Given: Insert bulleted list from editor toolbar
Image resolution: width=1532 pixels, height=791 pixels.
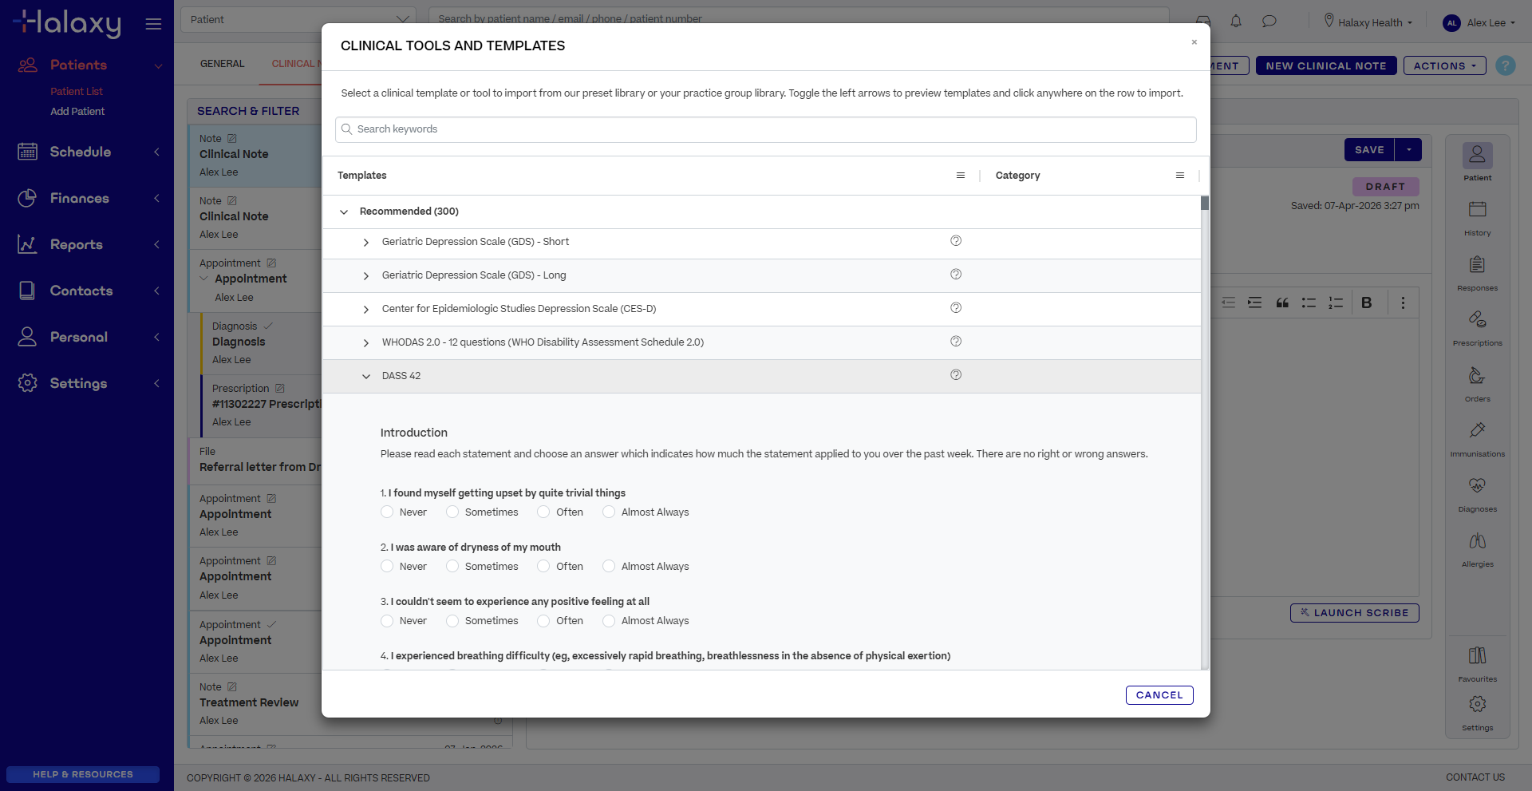Looking at the screenshot, I should point(1309,303).
